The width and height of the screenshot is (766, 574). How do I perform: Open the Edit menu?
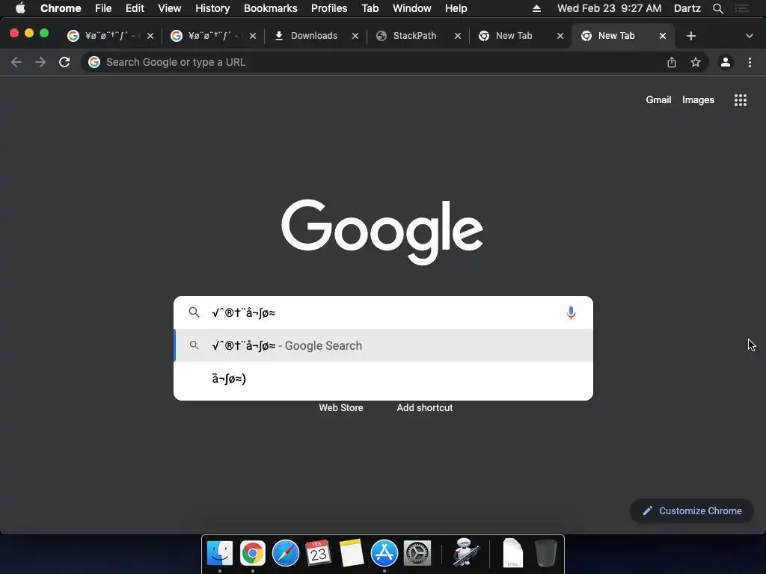pyautogui.click(x=135, y=8)
